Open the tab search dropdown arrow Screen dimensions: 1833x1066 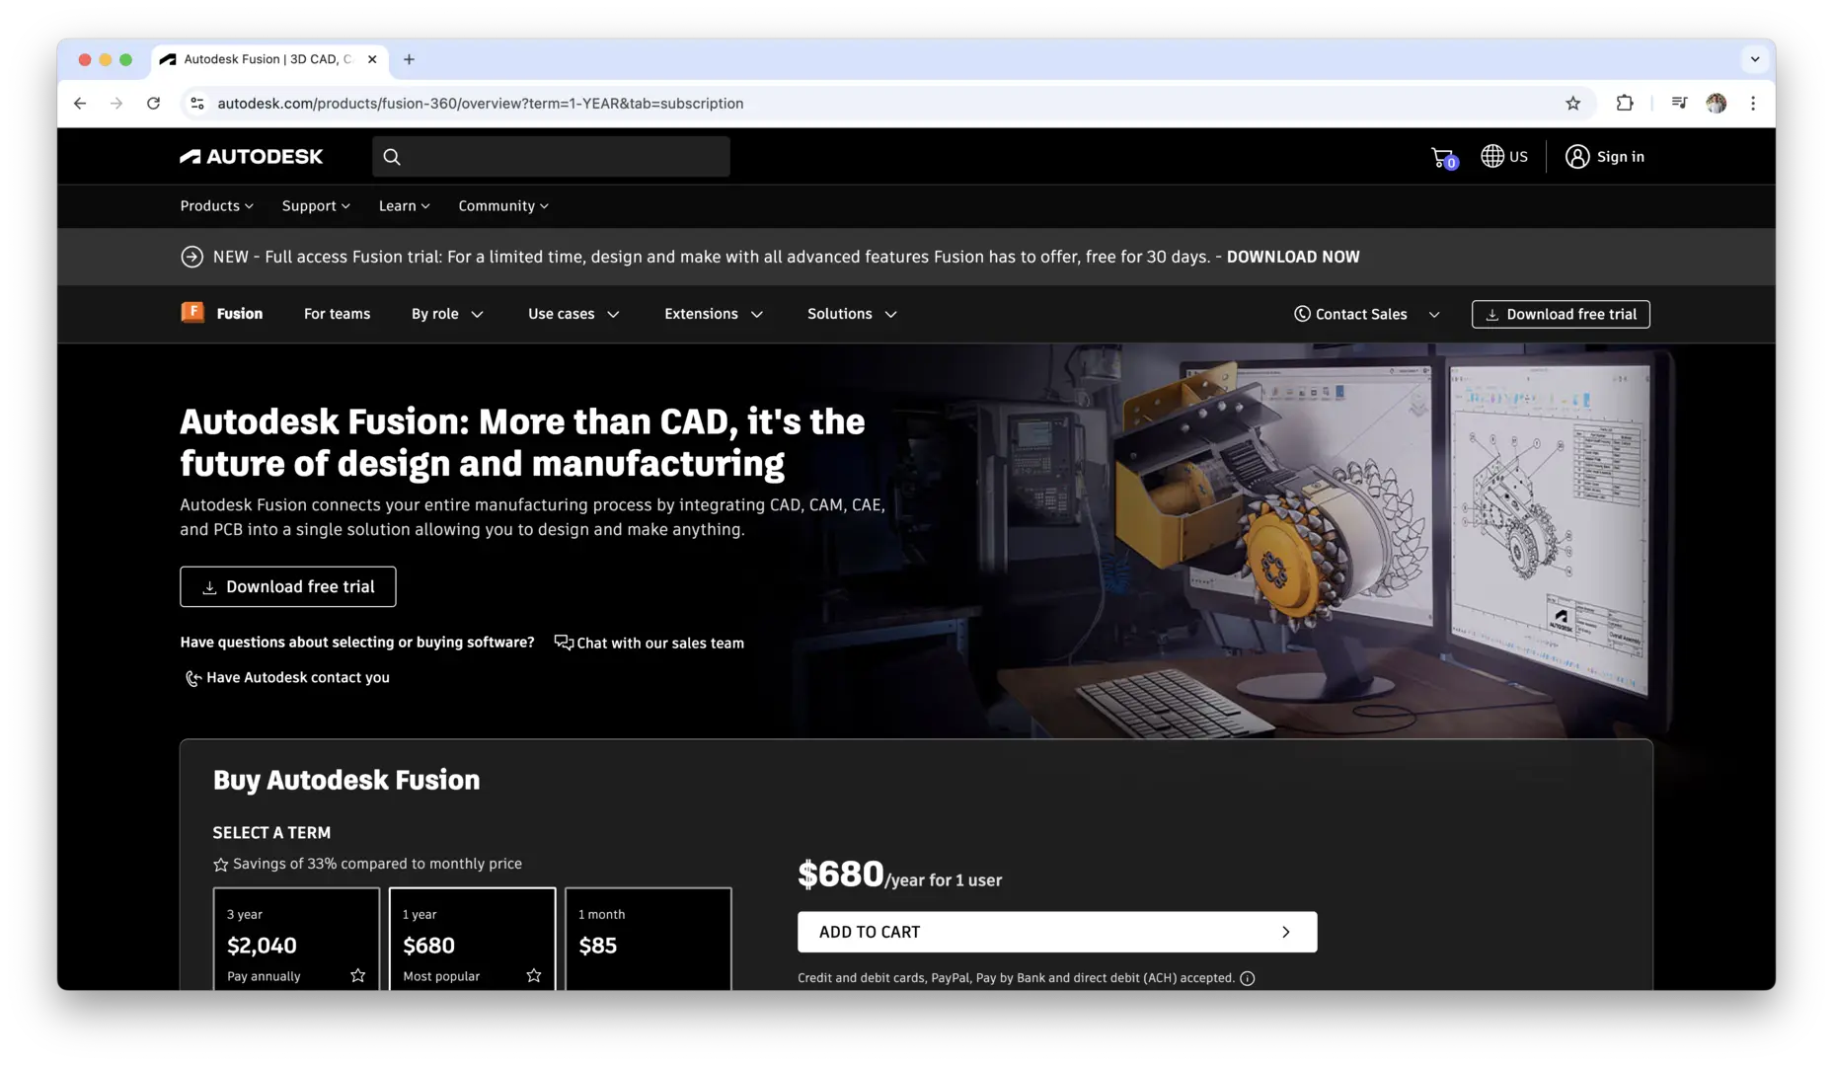1754,59
